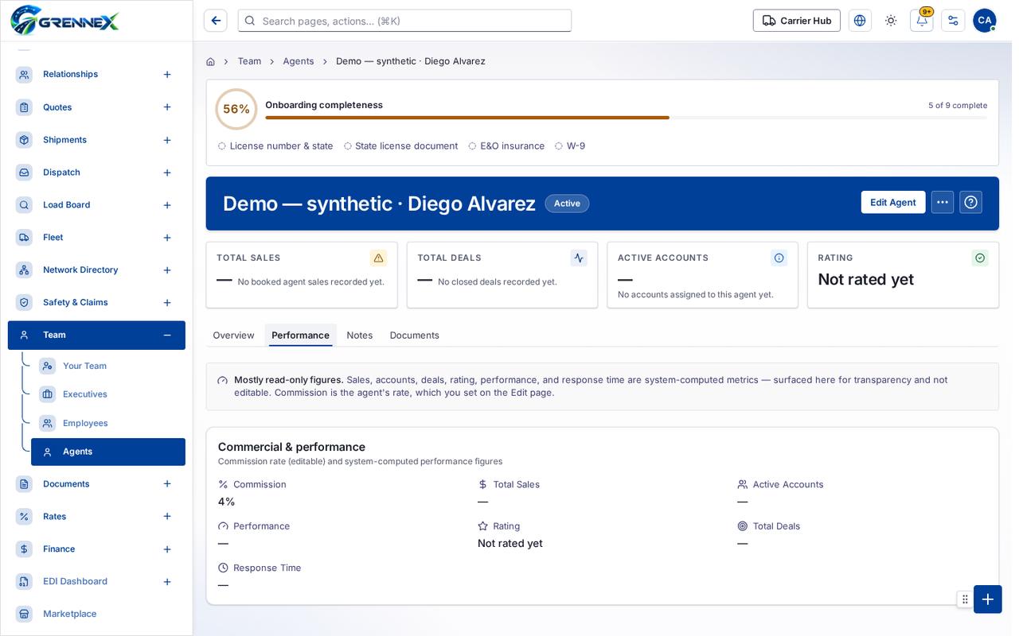1019x636 pixels.
Task: Open the notifications bell
Action: click(x=922, y=21)
